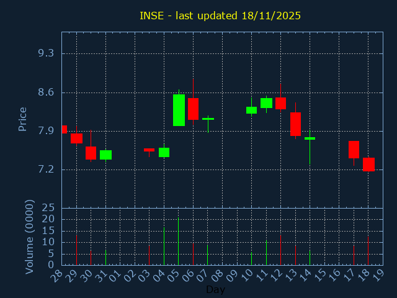Viewport: 397px width, 298px height.
Task: Click the 7.2 price axis label
Action: 46,169
